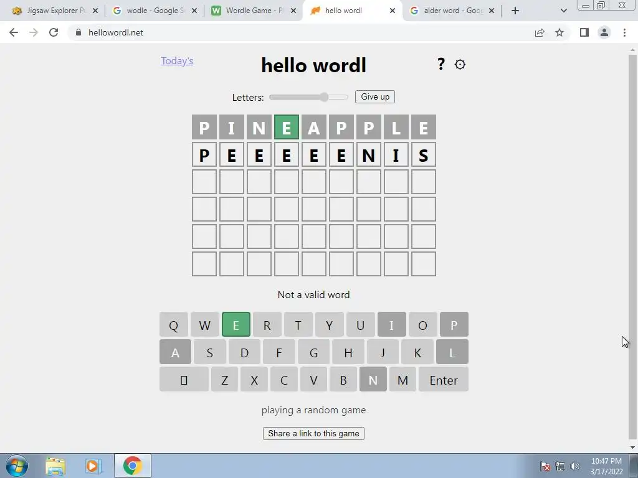Image resolution: width=638 pixels, height=478 pixels.
Task: Close the Jigsaw Explorer tab
Action: 95,11
